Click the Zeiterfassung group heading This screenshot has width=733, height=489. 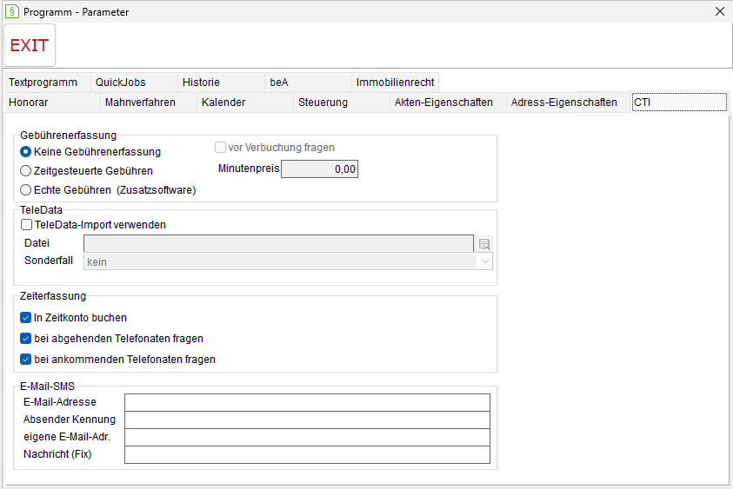pyautogui.click(x=53, y=296)
